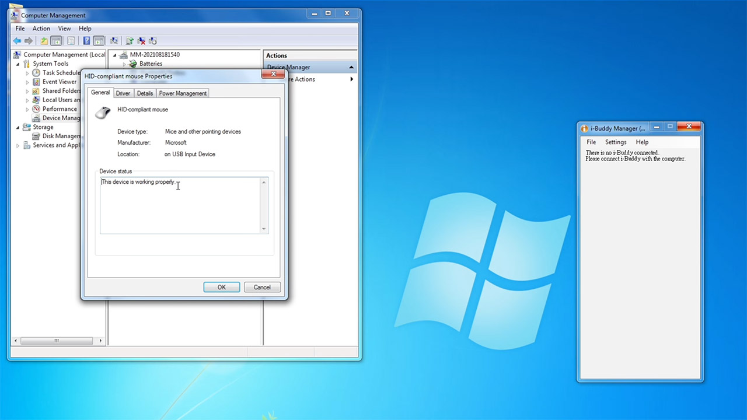This screenshot has height=420, width=747.
Task: Select the System Tools icon in tree
Action: [x=27, y=64]
